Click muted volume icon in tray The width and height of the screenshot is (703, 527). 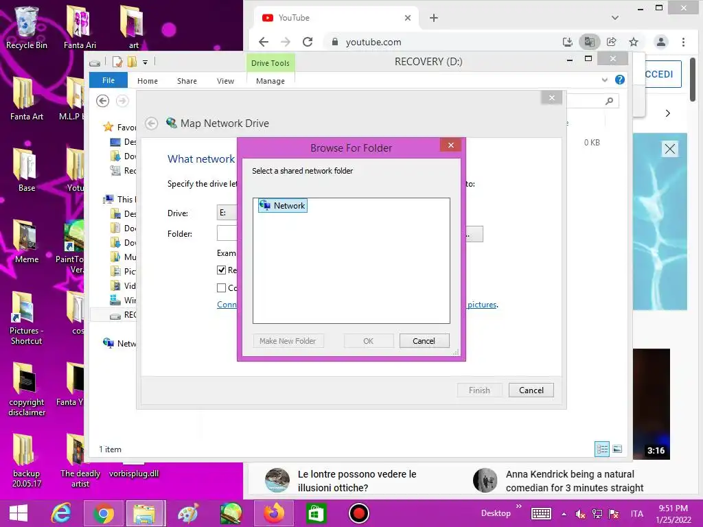coord(580,514)
